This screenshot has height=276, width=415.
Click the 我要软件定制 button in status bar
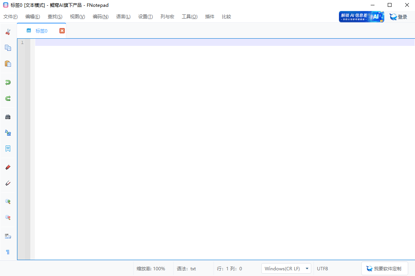pyautogui.click(x=385, y=268)
